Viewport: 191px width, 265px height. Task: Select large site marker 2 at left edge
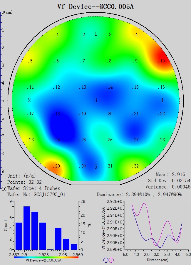(x=29, y=100)
